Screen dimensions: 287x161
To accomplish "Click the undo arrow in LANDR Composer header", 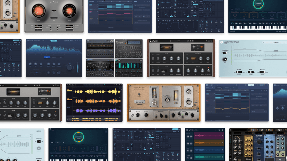I will (x=256, y=85).
